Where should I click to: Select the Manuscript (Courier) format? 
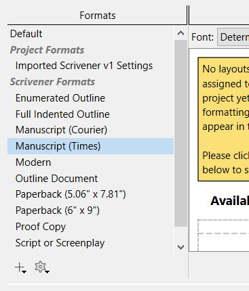pyautogui.click(x=90, y=130)
